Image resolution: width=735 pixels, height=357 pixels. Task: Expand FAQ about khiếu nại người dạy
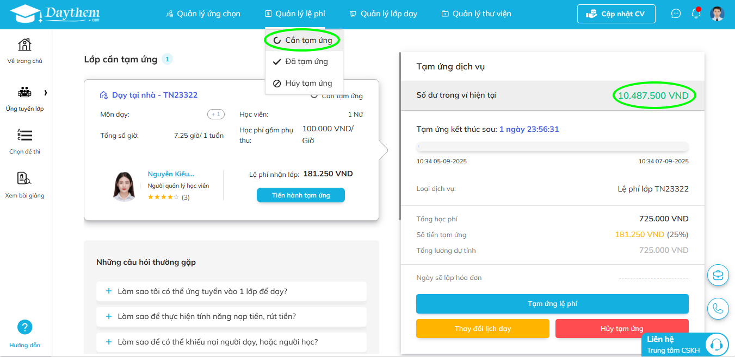[x=231, y=342]
